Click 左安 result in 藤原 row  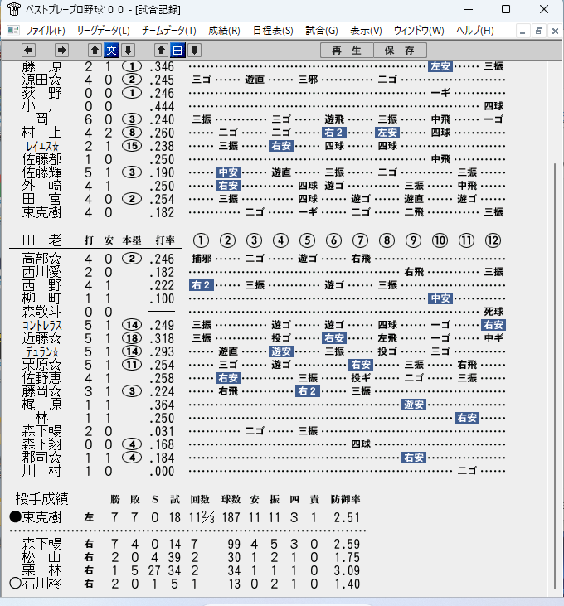click(x=440, y=66)
